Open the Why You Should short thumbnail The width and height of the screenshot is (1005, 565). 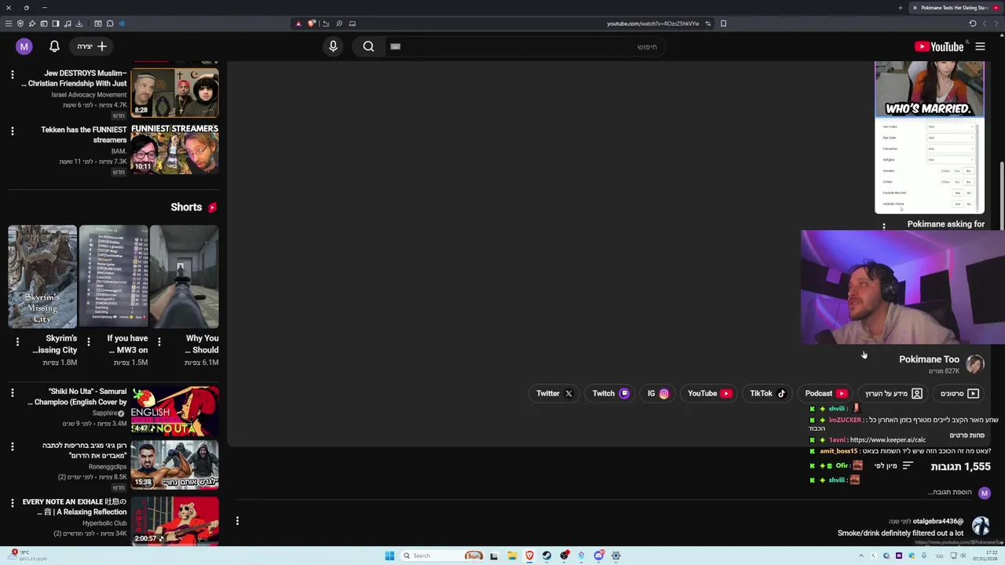(184, 276)
